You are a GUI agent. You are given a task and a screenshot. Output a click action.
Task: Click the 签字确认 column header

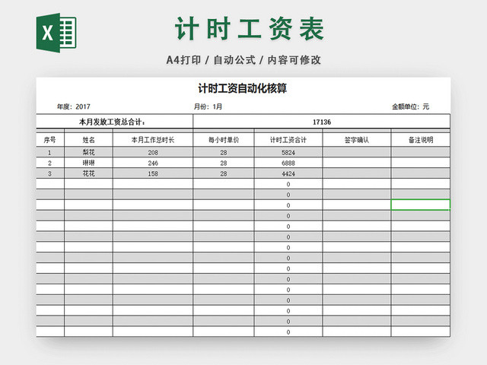tap(357, 140)
